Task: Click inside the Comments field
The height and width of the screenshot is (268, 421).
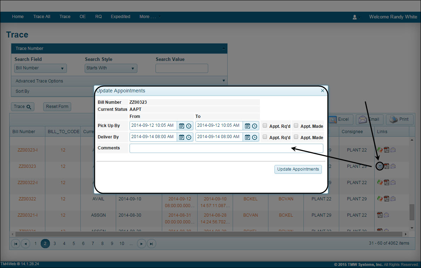Action: coord(226,148)
